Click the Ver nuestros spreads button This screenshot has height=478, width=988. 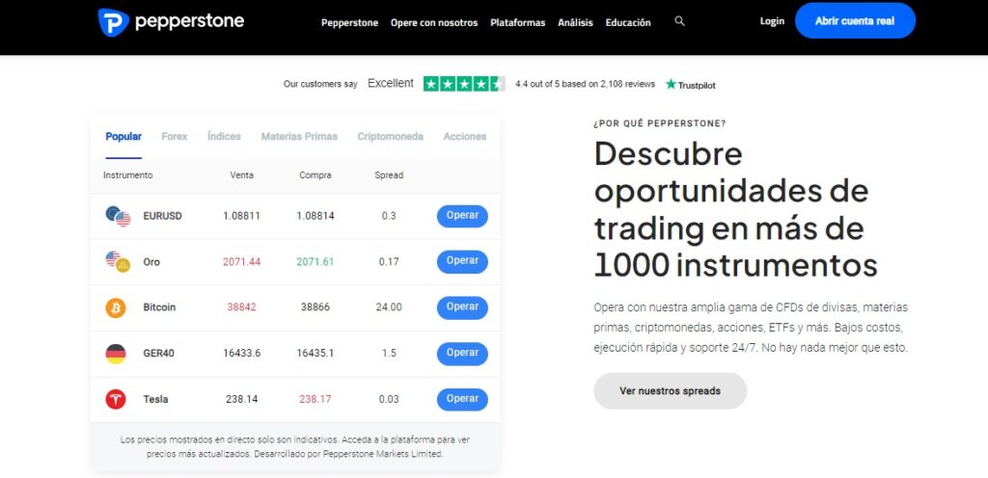670,391
